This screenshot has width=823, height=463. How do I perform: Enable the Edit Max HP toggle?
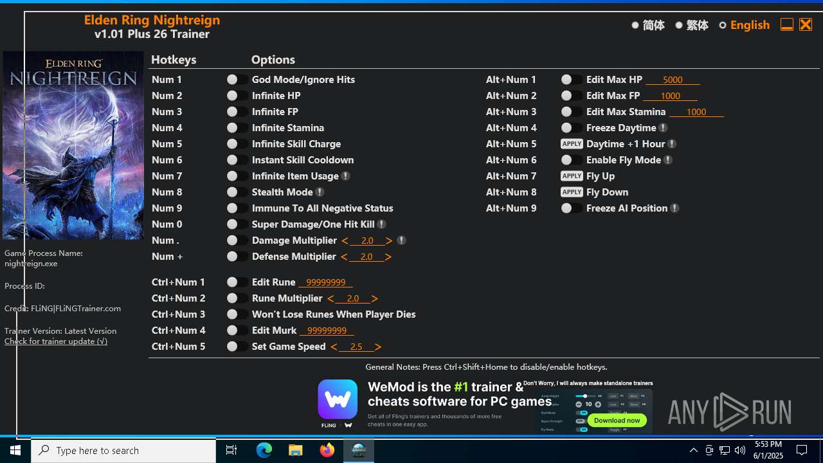pyautogui.click(x=572, y=80)
